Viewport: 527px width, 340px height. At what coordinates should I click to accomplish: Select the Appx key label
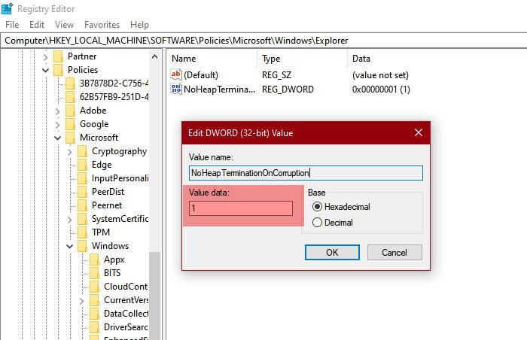(x=114, y=260)
